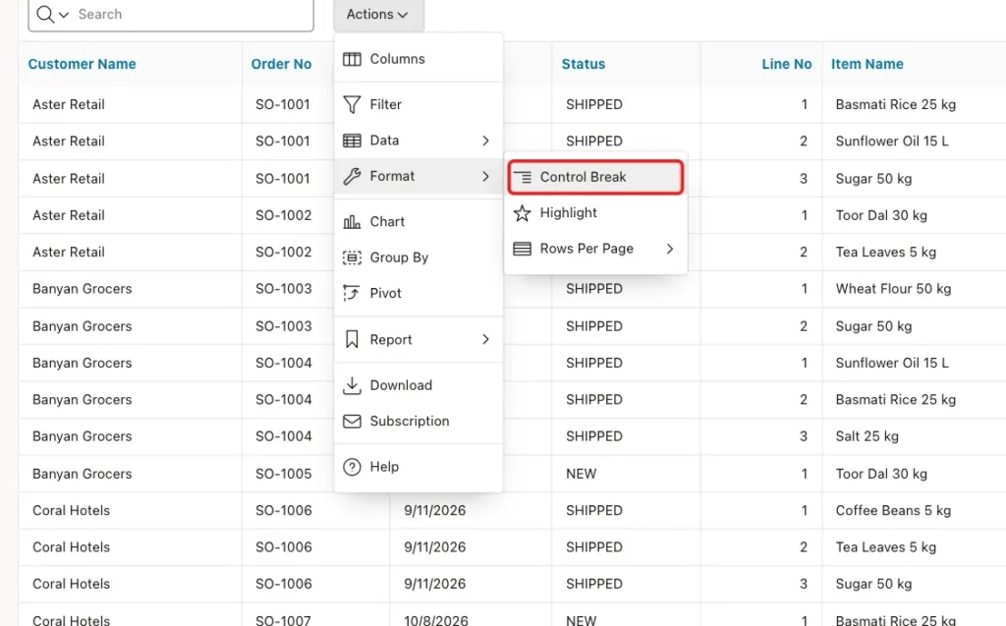
Task: Open the Actions dropdown button
Action: 378,14
